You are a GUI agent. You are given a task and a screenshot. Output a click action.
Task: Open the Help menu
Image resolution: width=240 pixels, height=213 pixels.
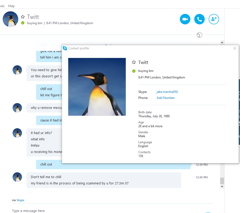(x=11, y=6)
